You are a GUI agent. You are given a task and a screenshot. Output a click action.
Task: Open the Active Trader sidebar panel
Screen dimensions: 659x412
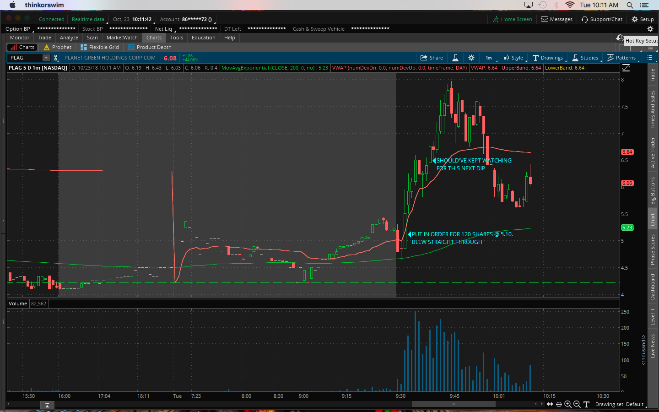pos(653,152)
